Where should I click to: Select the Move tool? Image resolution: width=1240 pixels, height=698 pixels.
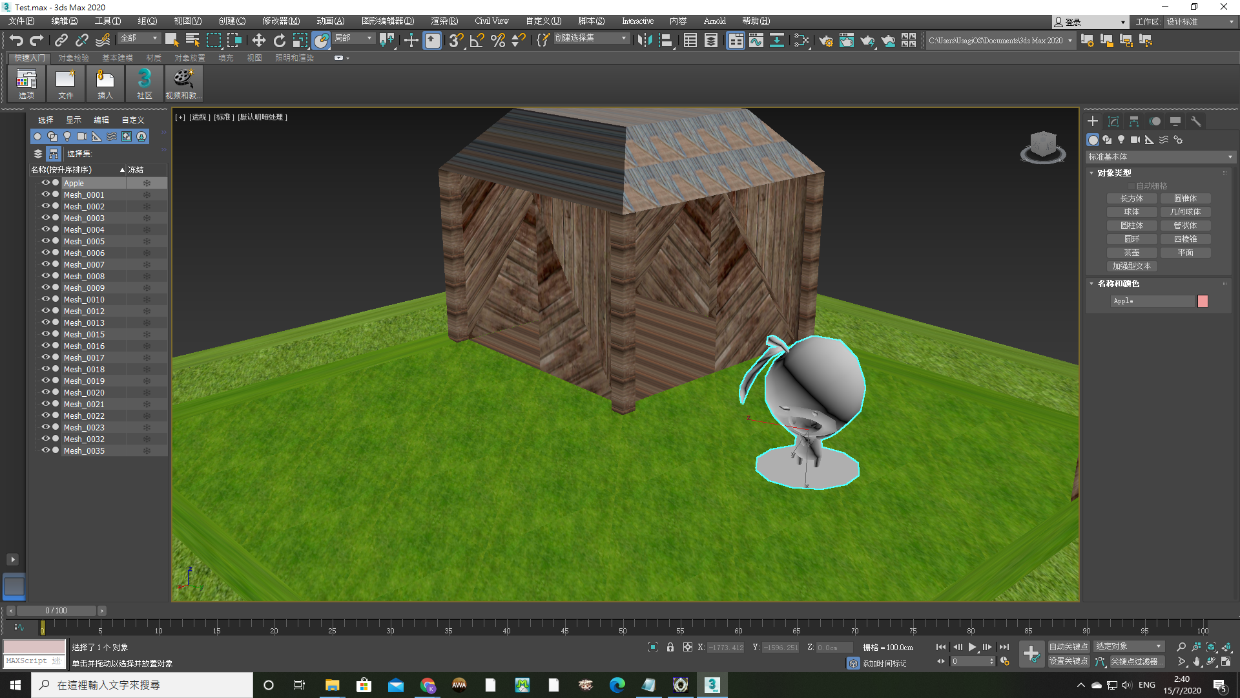pyautogui.click(x=258, y=41)
